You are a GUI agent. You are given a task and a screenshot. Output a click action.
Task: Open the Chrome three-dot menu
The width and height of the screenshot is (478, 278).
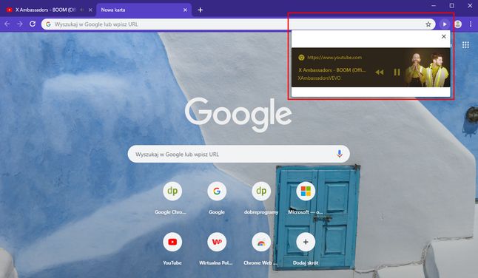pyautogui.click(x=471, y=24)
